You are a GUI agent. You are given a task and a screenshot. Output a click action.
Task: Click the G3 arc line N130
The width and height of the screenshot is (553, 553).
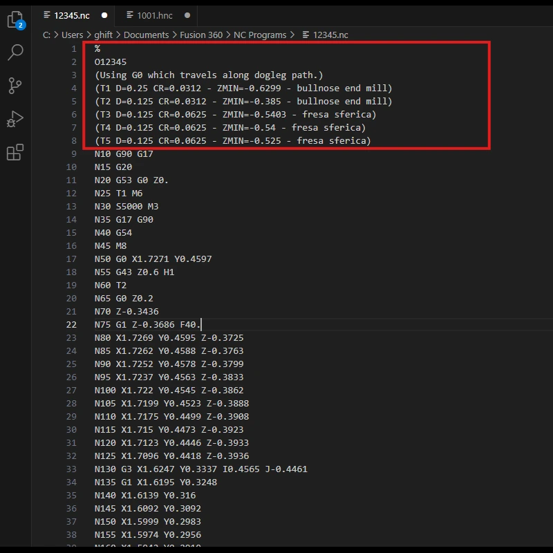click(200, 469)
